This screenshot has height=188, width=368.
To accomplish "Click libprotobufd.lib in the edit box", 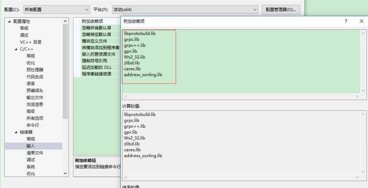I will pos(139,34).
